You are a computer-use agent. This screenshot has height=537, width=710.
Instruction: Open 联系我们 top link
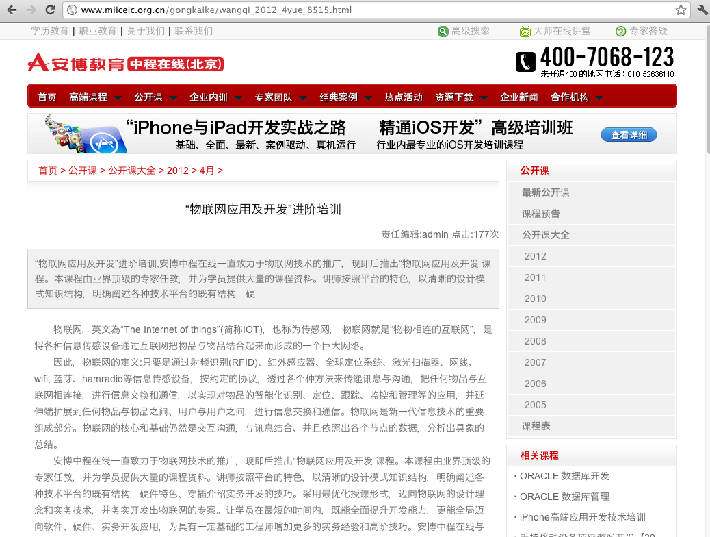194,31
